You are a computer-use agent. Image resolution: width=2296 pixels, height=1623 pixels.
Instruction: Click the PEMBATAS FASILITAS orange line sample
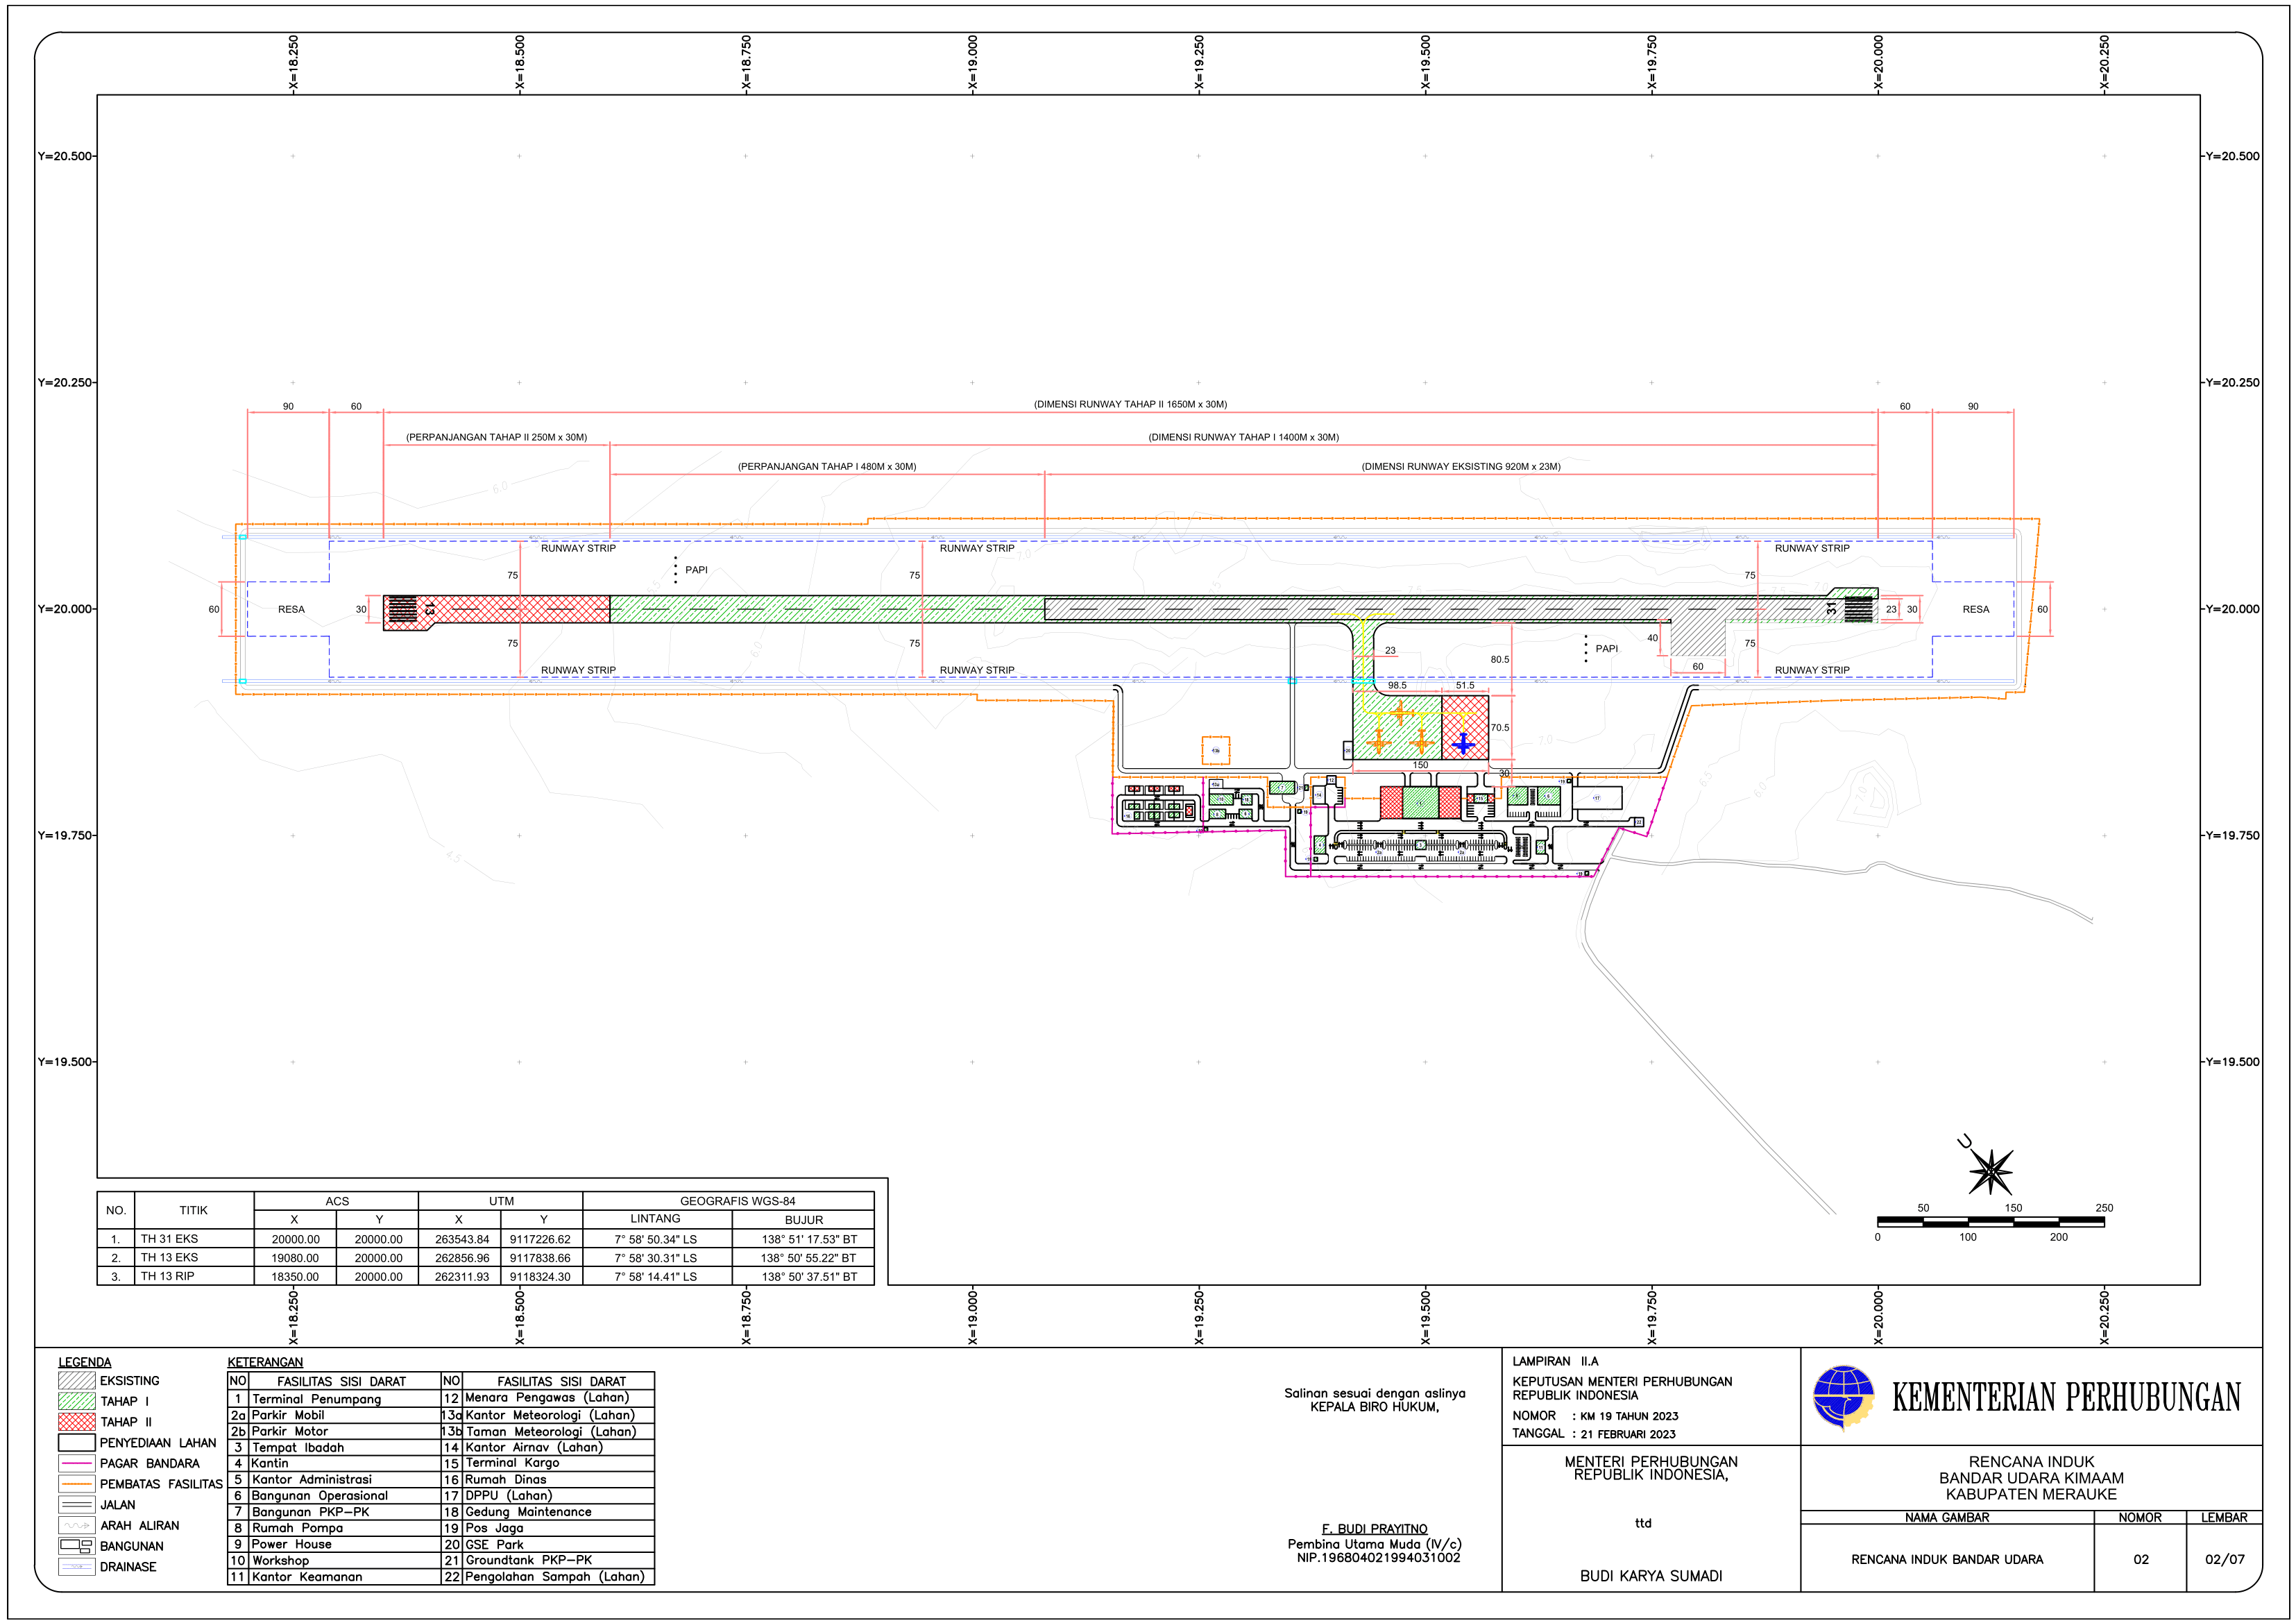77,1484
